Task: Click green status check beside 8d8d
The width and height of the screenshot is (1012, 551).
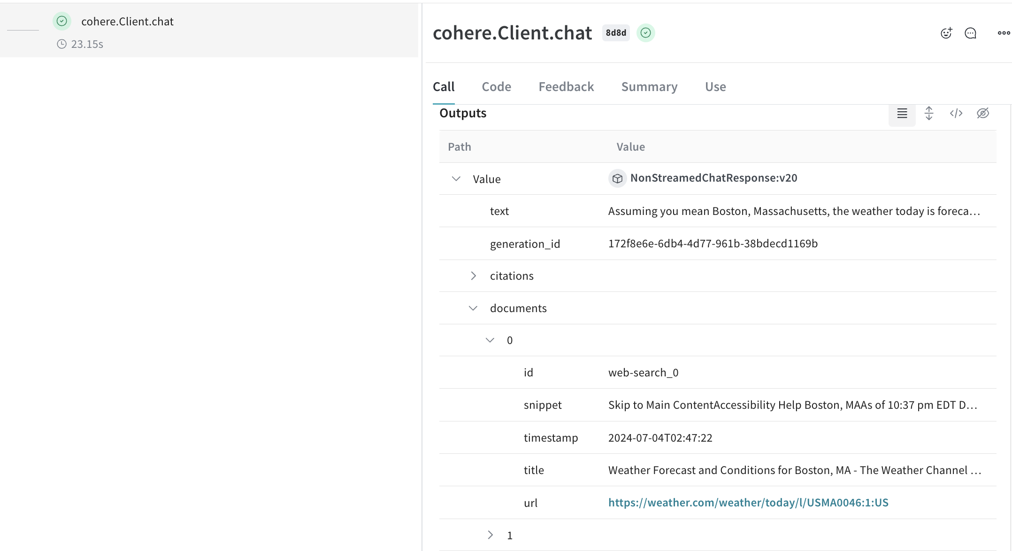Action: point(645,33)
